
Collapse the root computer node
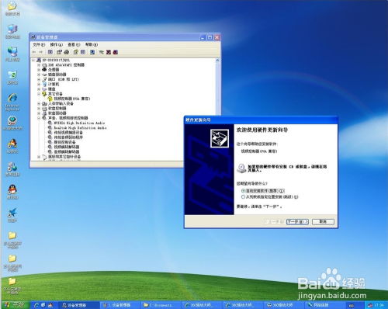click(33, 60)
